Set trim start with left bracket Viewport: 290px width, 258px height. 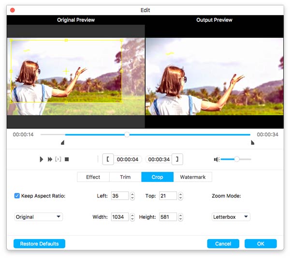(x=108, y=159)
